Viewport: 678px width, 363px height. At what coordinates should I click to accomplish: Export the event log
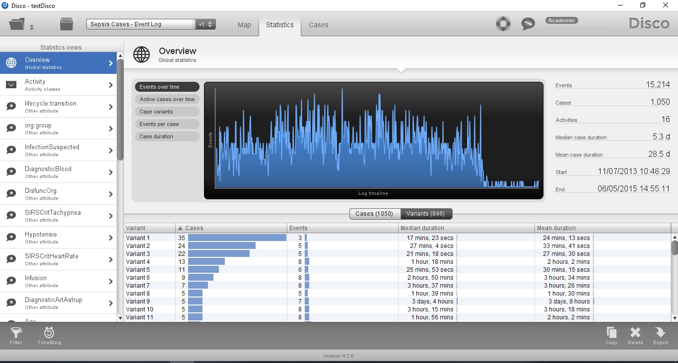pos(660,336)
